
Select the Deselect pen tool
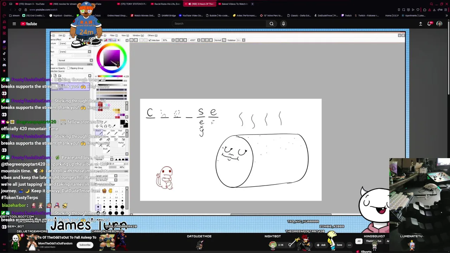[x=122, y=138]
